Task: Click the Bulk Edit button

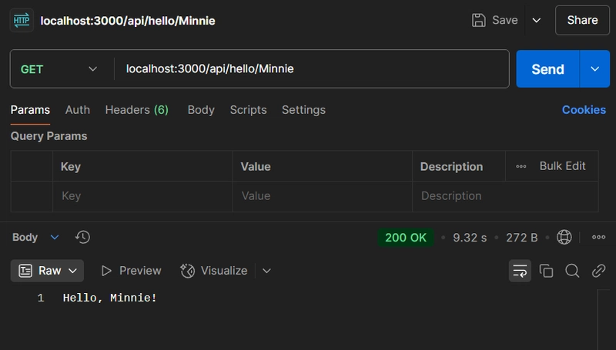Action: tap(562, 166)
